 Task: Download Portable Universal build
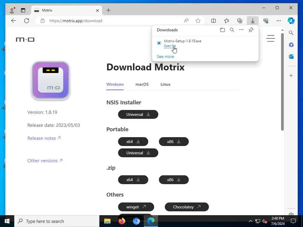click(x=138, y=153)
